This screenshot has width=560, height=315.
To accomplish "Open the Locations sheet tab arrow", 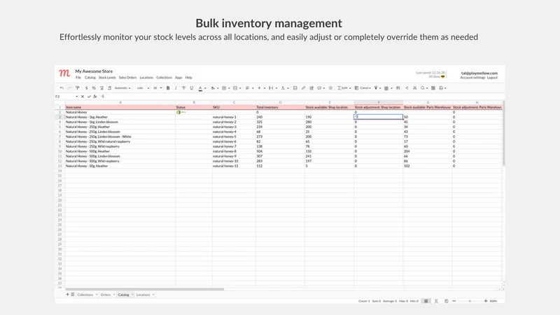I will [153, 295].
